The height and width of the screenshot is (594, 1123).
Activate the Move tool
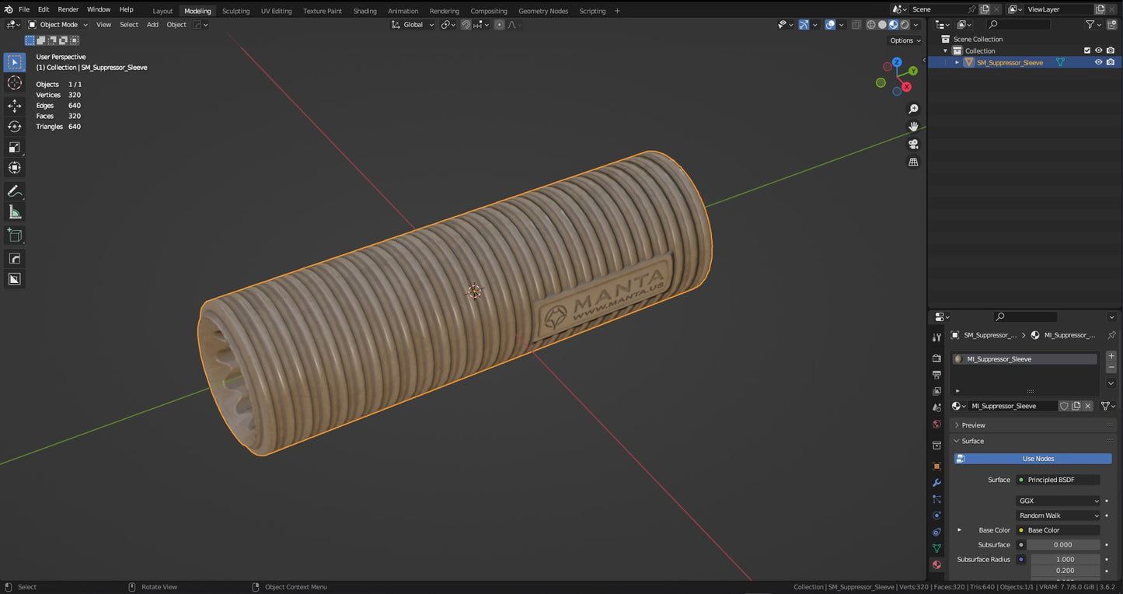[x=15, y=105]
